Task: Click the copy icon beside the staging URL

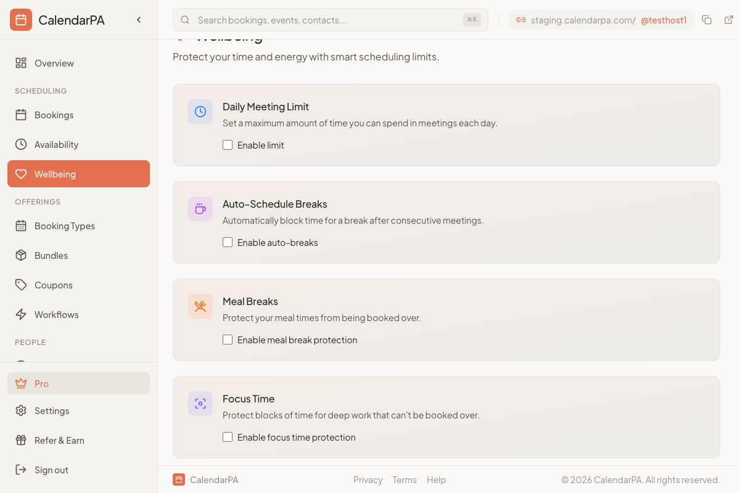Action: (707, 19)
